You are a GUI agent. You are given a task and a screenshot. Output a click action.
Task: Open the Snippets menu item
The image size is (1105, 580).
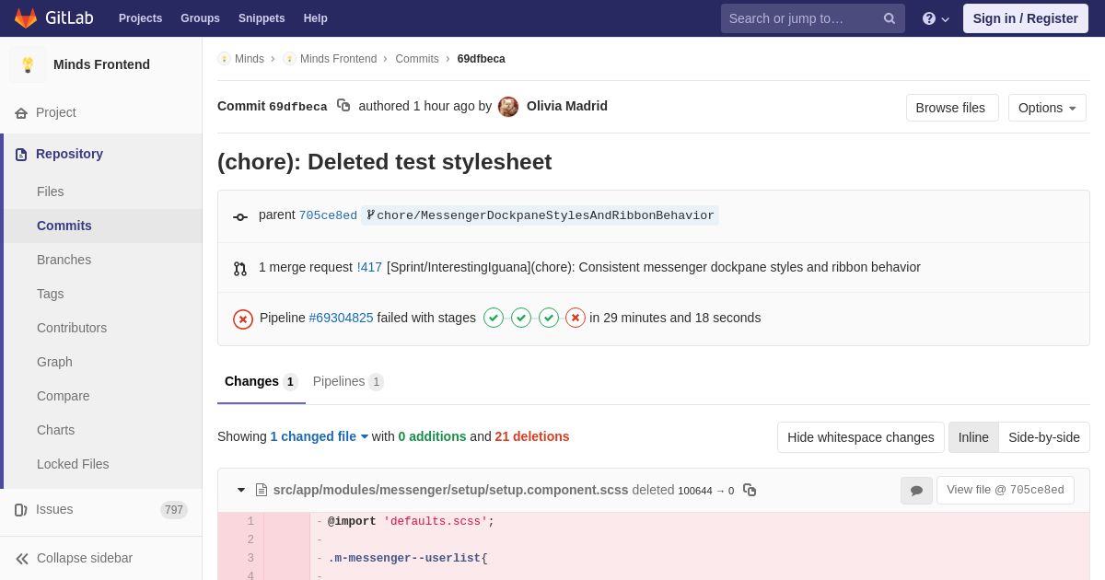click(x=262, y=18)
